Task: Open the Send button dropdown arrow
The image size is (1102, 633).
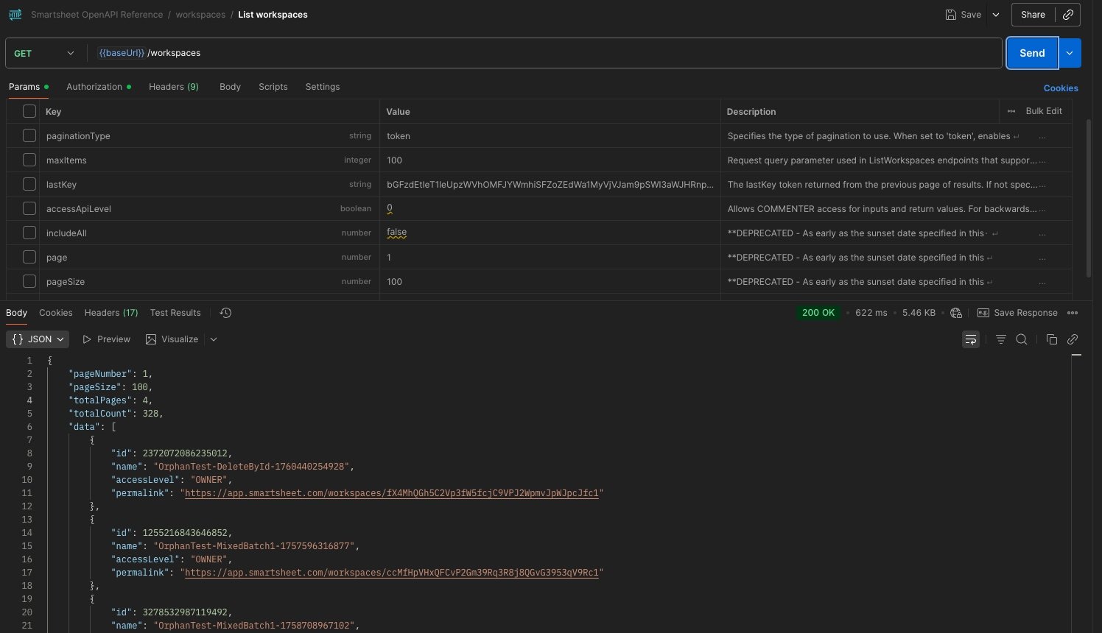Action: 1070,53
